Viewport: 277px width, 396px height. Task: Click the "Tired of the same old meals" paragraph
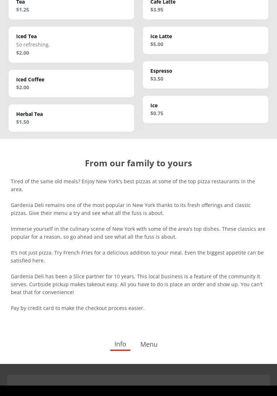click(133, 185)
